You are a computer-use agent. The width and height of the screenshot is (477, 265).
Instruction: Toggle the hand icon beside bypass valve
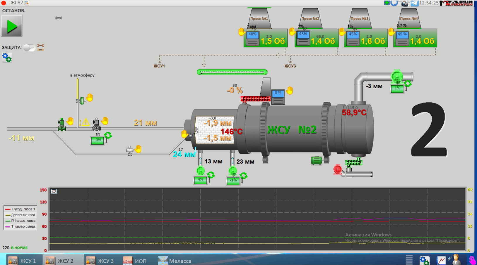point(138,149)
